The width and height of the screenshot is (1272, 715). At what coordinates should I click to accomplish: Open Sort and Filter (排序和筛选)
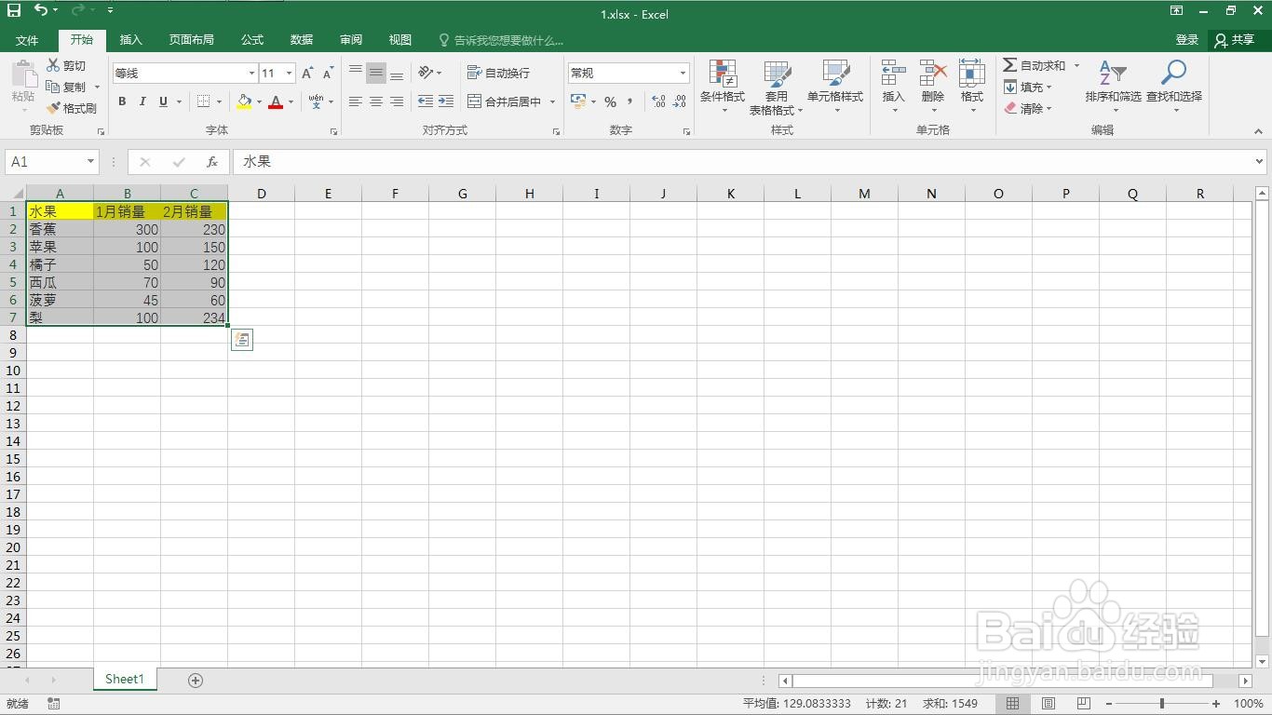1113,86
